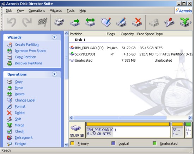Show more toolbar buttons via chevron
The height and width of the screenshot is (154, 194).
pos(190,22)
